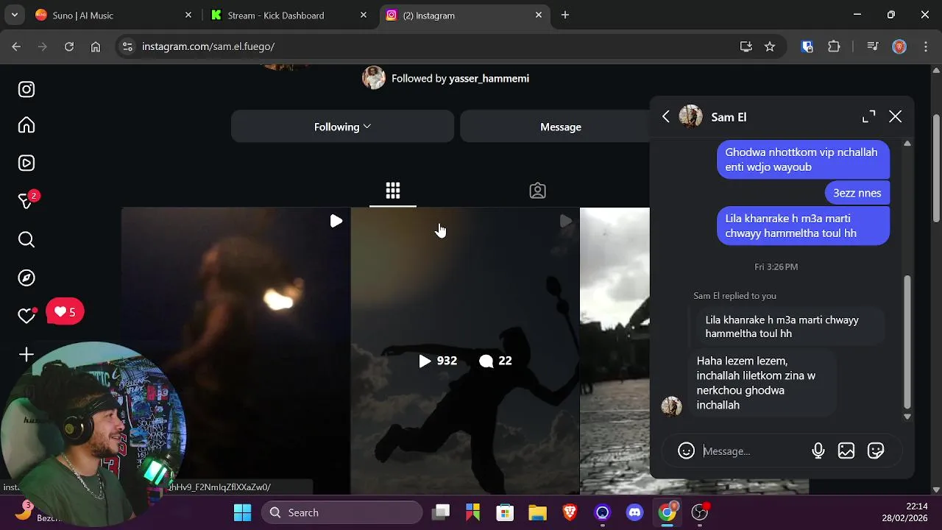Click the address bar URL
This screenshot has height=530, width=942.
pyautogui.click(x=208, y=46)
